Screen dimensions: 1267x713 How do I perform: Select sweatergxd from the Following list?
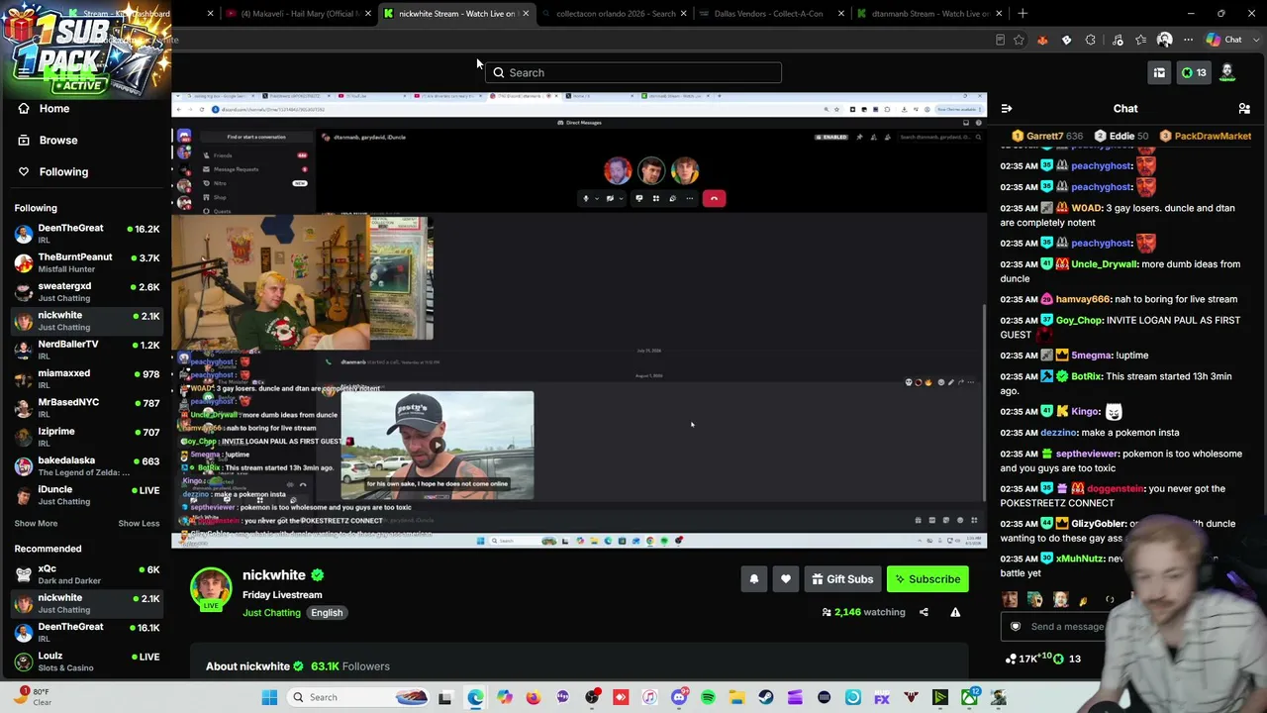[87, 291]
